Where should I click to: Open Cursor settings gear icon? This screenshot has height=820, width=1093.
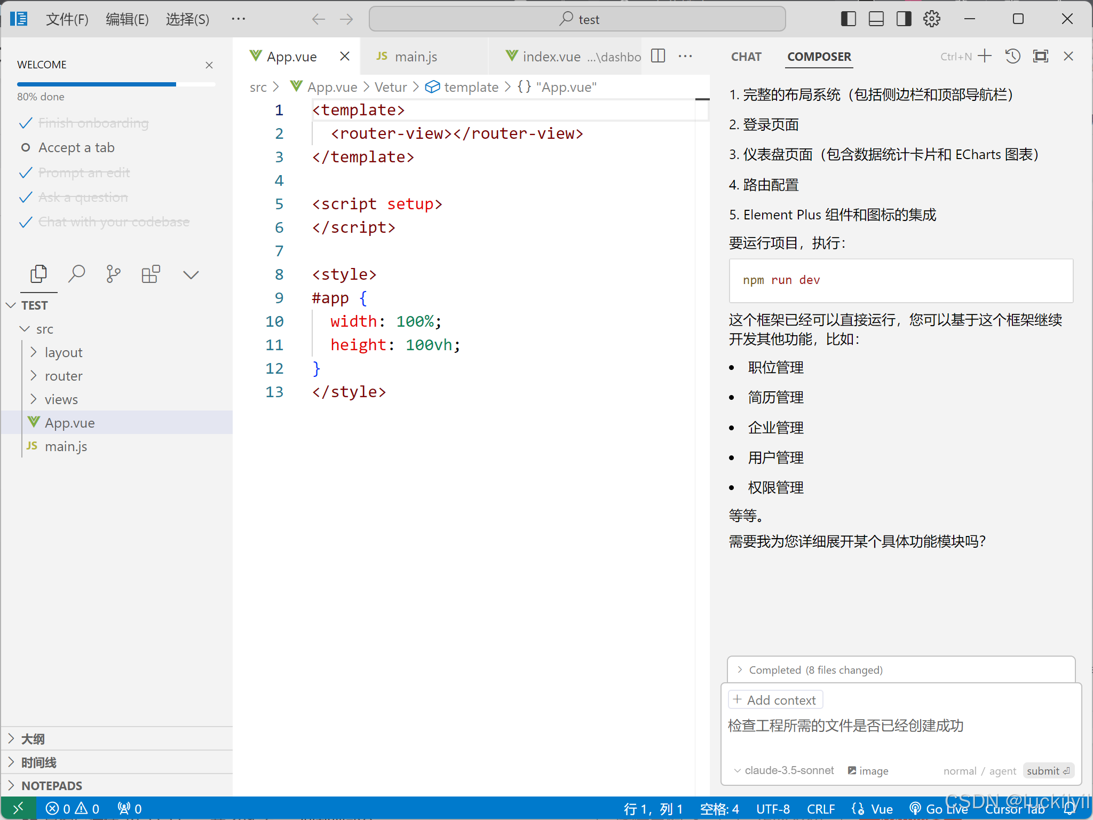(x=931, y=19)
